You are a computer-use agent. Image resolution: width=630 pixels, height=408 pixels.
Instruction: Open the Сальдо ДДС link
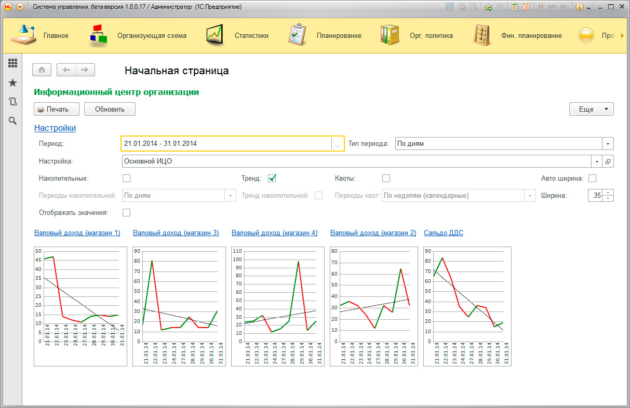point(444,233)
